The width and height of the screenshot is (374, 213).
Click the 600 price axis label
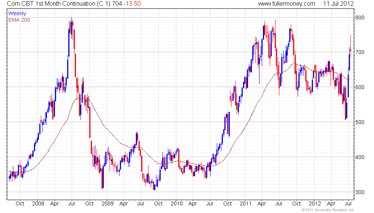click(360, 87)
